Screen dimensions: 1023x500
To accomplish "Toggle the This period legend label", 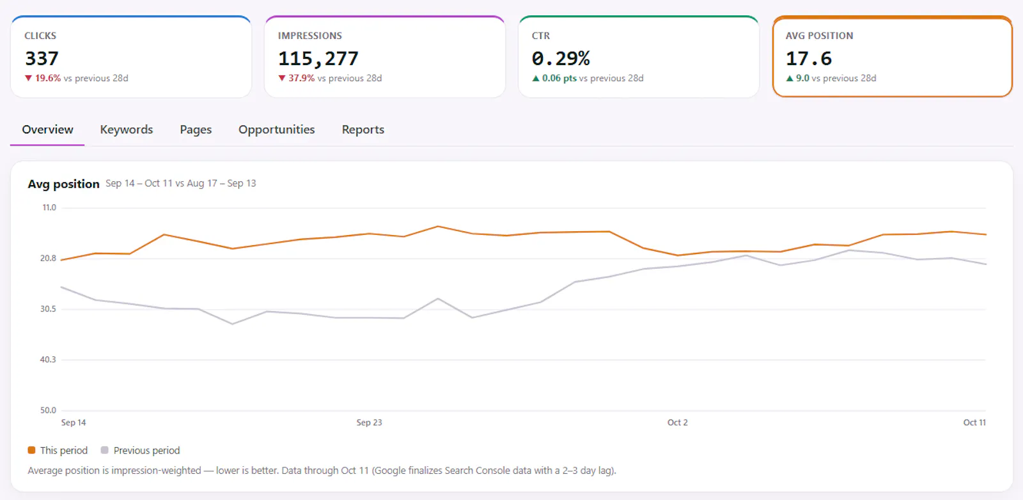I will pyautogui.click(x=64, y=450).
